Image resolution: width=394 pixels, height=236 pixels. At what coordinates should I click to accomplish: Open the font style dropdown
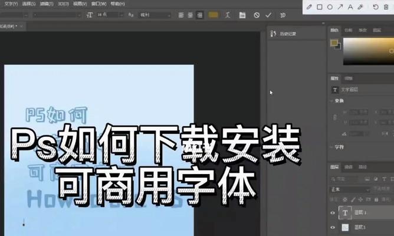click(x=57, y=15)
